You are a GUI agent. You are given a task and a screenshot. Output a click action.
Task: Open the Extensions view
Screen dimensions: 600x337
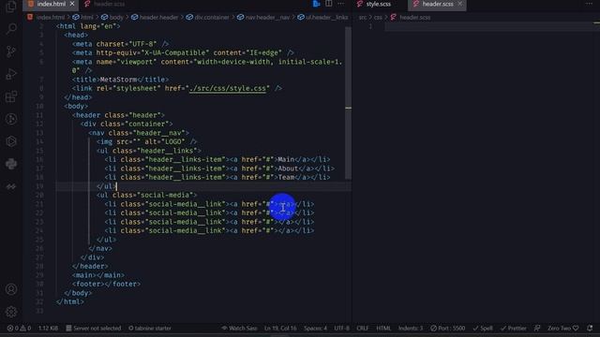coord(11,96)
